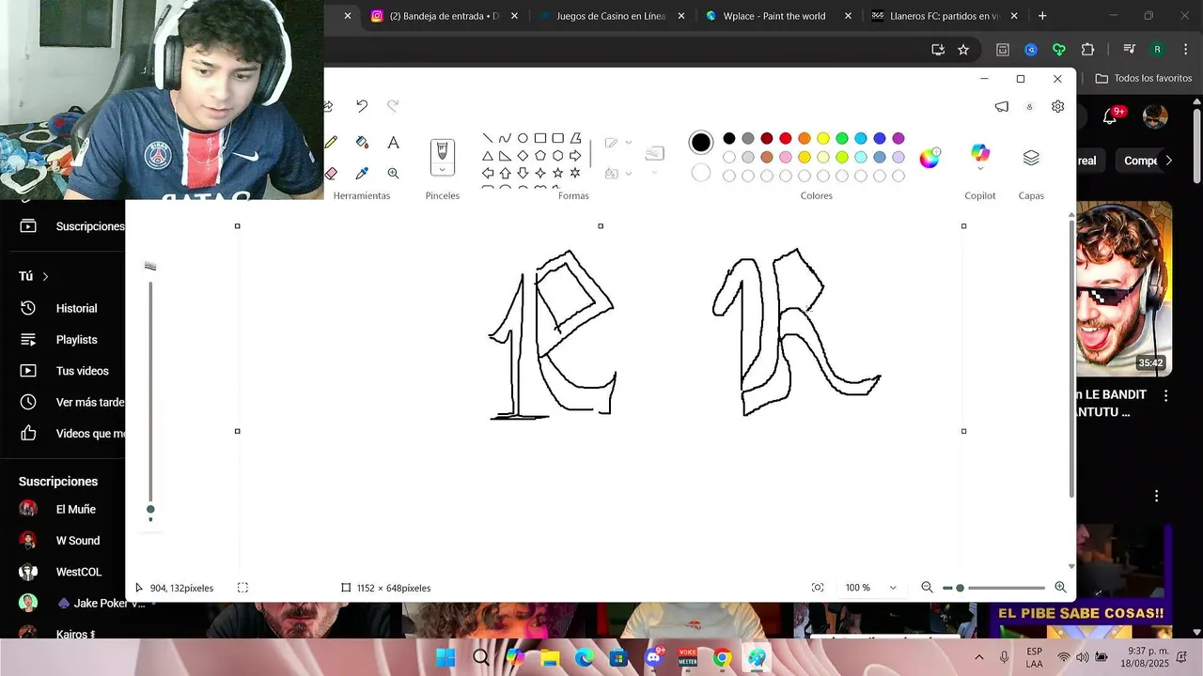The height and width of the screenshot is (676, 1203).
Task: Select the Eraser tool
Action: tap(331, 174)
